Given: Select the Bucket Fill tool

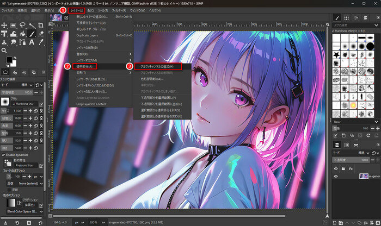Looking at the screenshot, I should 22,34.
